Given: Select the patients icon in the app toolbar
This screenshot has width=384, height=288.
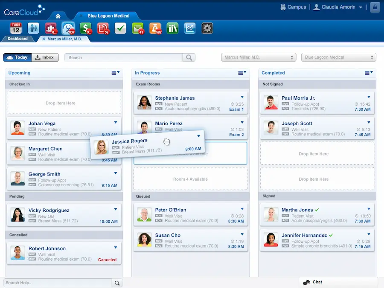Looking at the screenshot, I should [34, 29].
